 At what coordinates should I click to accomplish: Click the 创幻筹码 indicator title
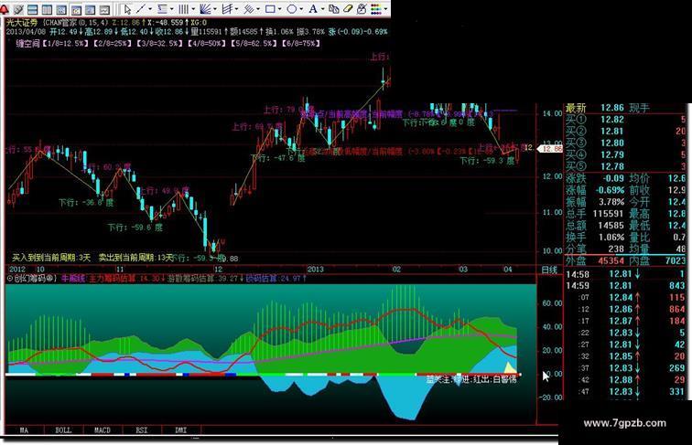tap(32, 279)
